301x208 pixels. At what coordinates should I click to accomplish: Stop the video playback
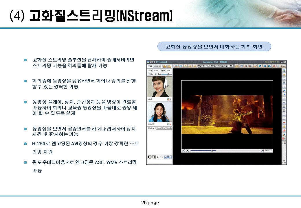188,151
